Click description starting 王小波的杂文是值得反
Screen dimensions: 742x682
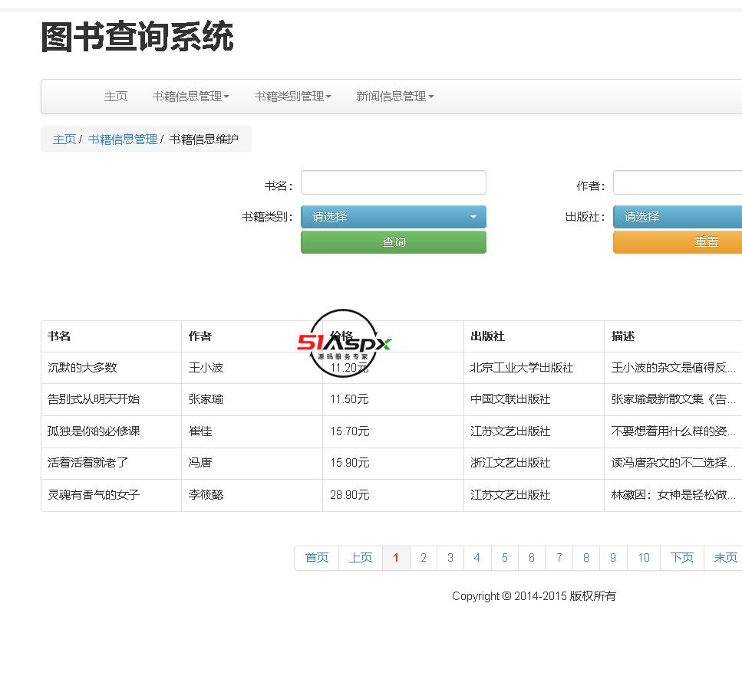674,368
